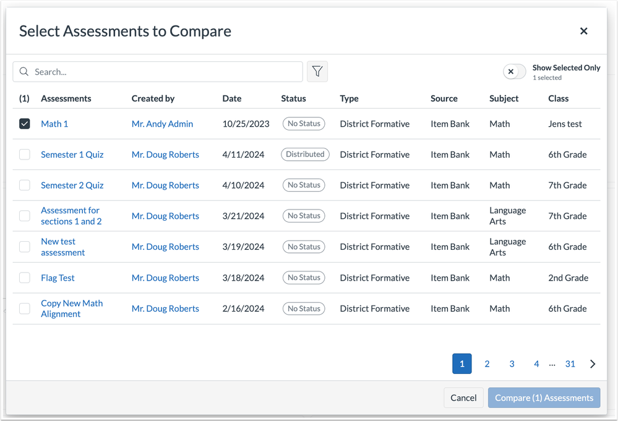Open the filter options panel
This screenshot has width=618, height=421.
point(317,71)
